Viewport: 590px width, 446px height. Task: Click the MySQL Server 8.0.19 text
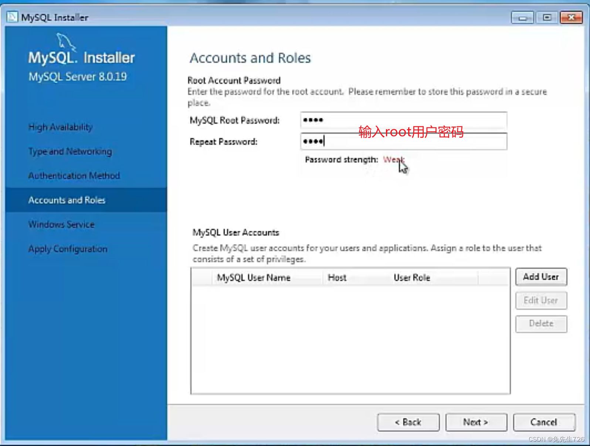click(78, 76)
